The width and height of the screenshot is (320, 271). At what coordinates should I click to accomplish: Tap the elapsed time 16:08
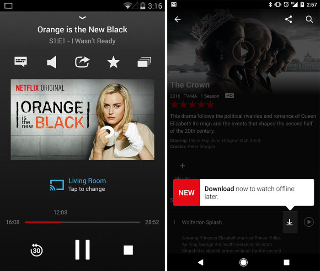[13, 222]
